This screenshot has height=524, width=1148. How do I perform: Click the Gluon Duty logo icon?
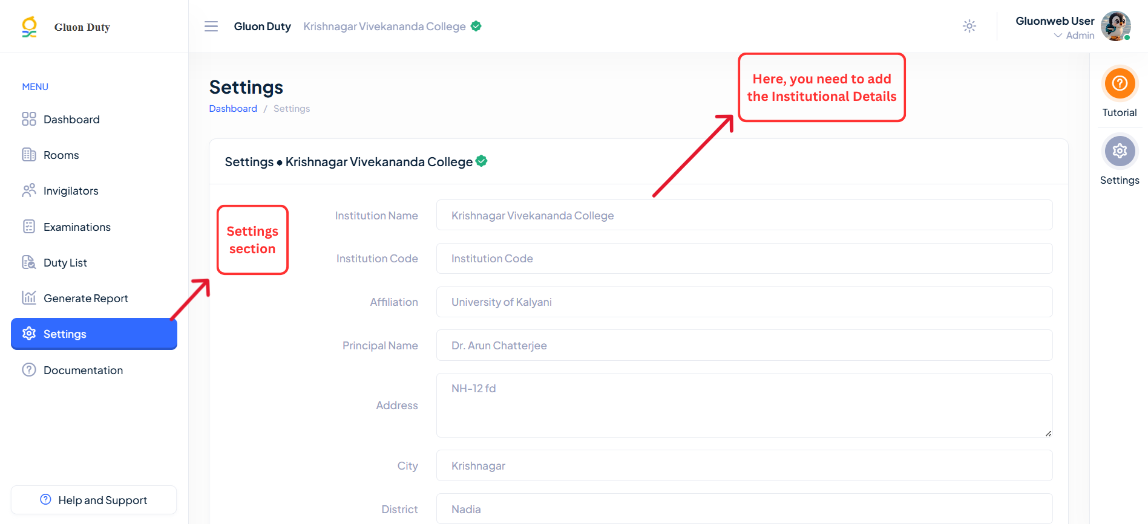[x=30, y=27]
